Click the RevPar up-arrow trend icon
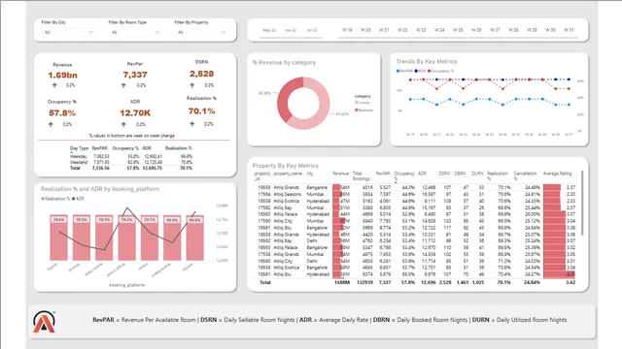Viewport: 622px width, 349px height. tap(123, 85)
